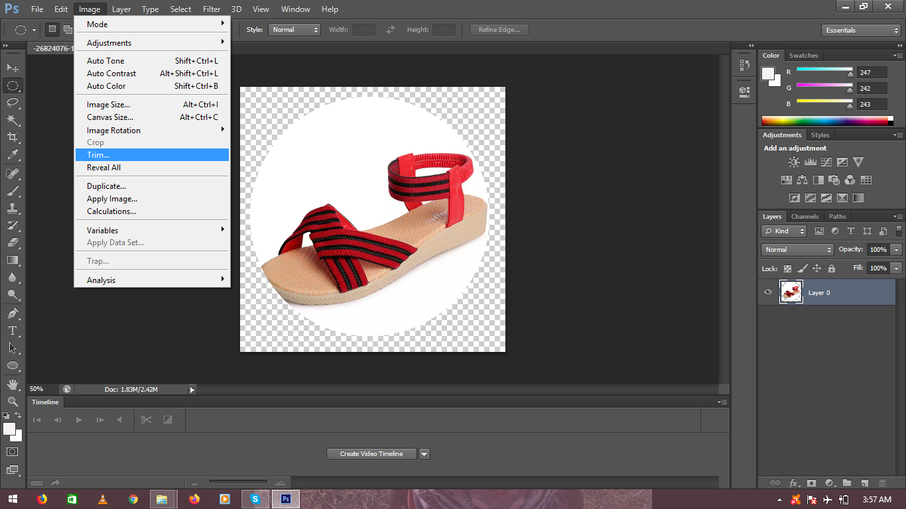Viewport: 906px width, 509px height.
Task: Choose Duplicate... menu item
Action: (152, 186)
